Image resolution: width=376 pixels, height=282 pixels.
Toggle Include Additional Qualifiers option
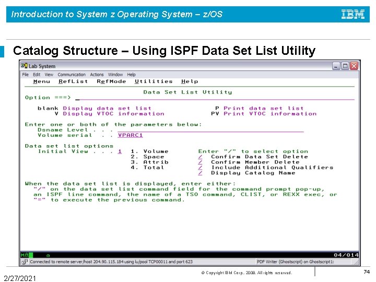pyautogui.click(x=200, y=168)
